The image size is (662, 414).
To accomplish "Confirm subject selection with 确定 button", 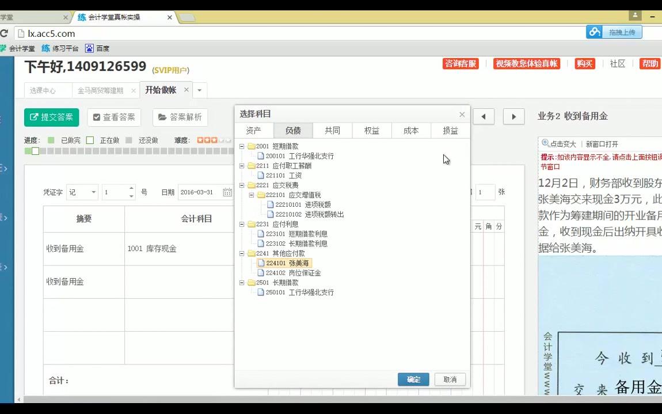I will click(413, 379).
